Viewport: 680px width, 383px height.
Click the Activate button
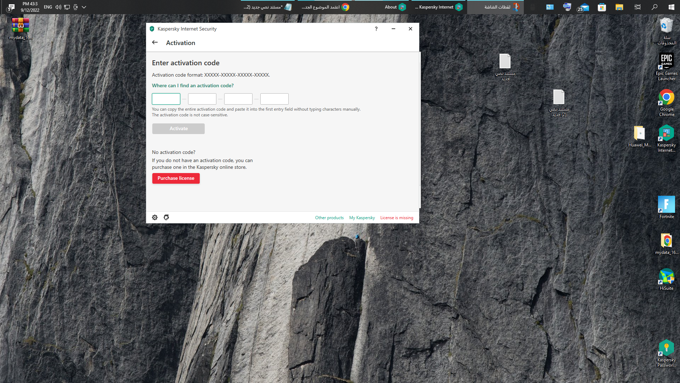click(x=178, y=129)
